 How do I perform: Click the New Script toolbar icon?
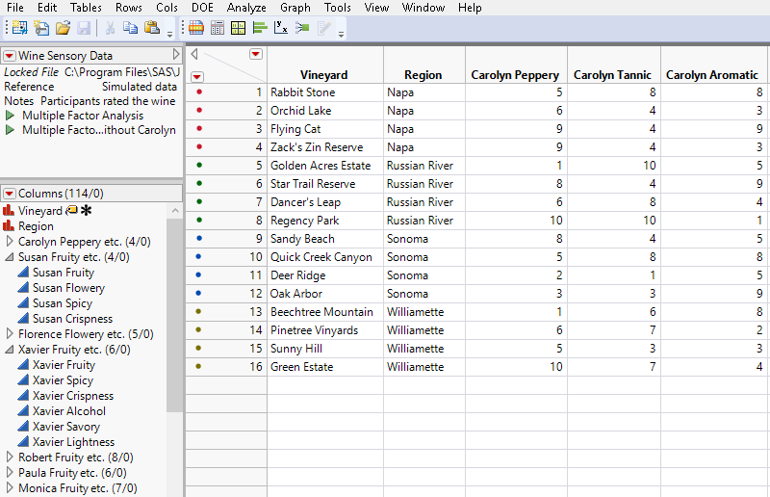pyautogui.click(x=41, y=28)
